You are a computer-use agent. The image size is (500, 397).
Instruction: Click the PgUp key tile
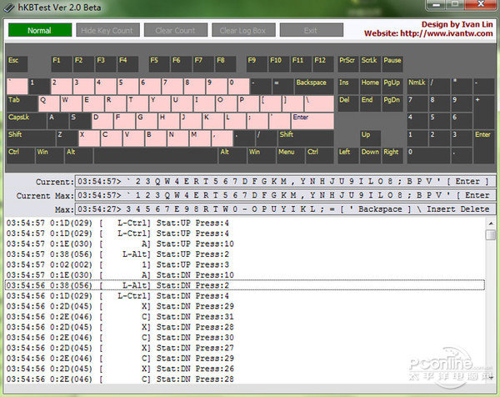392,86
